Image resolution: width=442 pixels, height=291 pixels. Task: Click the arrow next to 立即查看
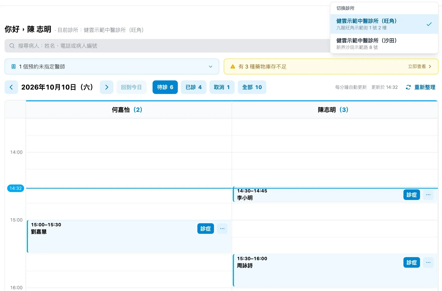click(x=430, y=66)
